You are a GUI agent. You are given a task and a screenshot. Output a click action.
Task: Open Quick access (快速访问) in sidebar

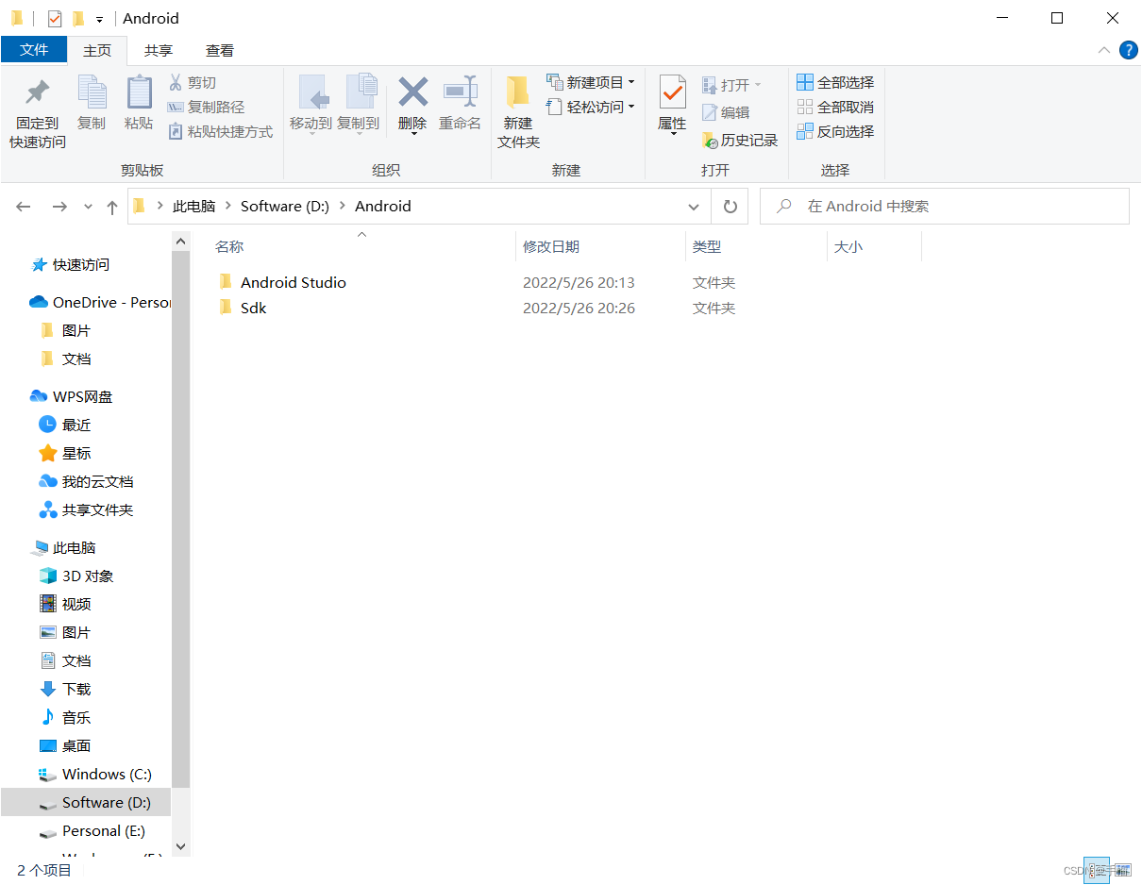[x=81, y=265]
